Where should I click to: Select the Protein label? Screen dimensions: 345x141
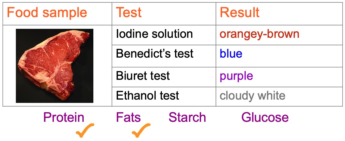64,117
